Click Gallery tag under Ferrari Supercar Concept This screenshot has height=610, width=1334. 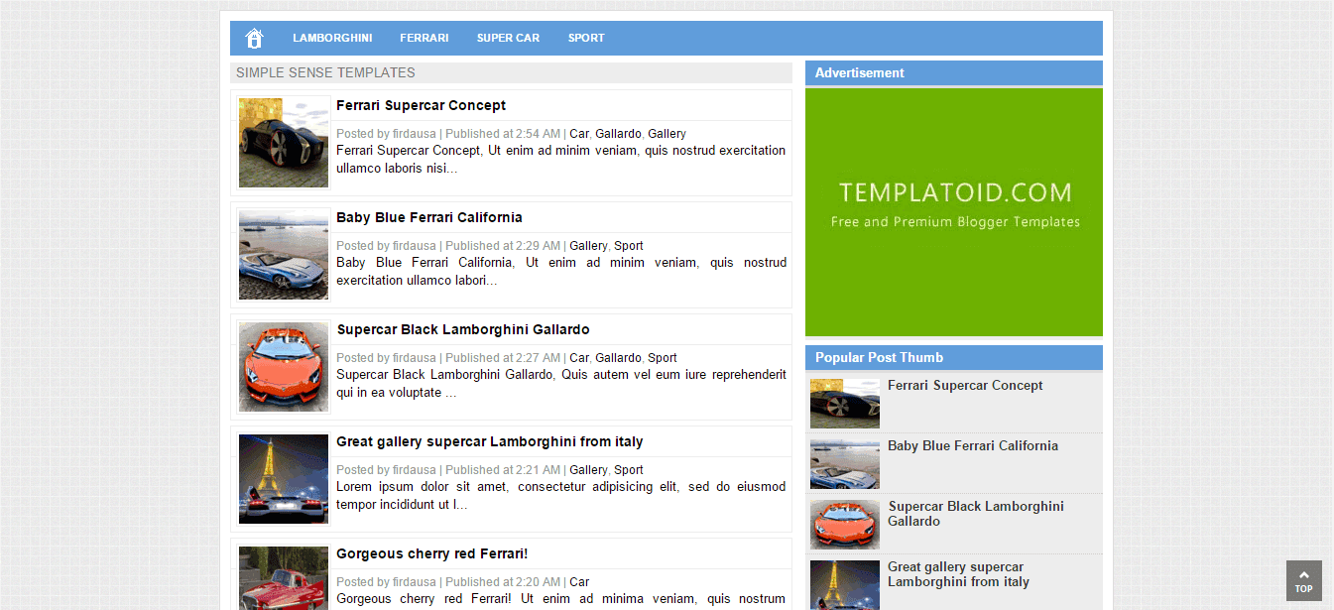[667, 134]
